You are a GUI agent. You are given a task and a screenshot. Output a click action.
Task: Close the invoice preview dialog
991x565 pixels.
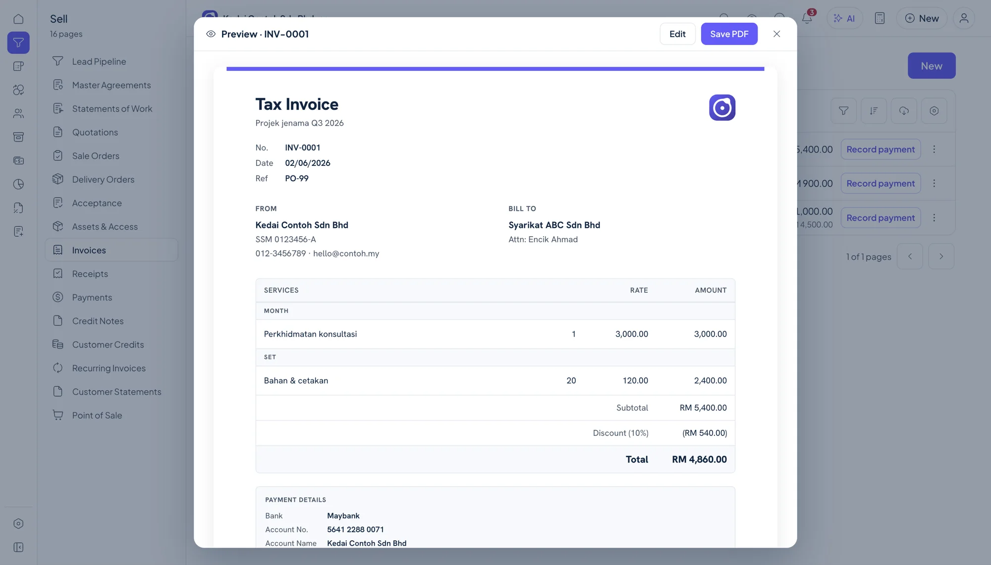pos(776,34)
